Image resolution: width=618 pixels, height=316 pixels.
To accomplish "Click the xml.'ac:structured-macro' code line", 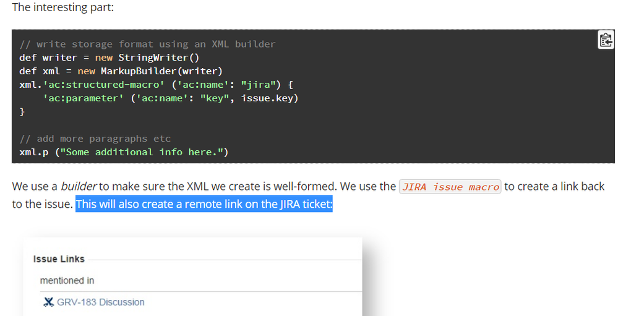I will click(x=156, y=85).
